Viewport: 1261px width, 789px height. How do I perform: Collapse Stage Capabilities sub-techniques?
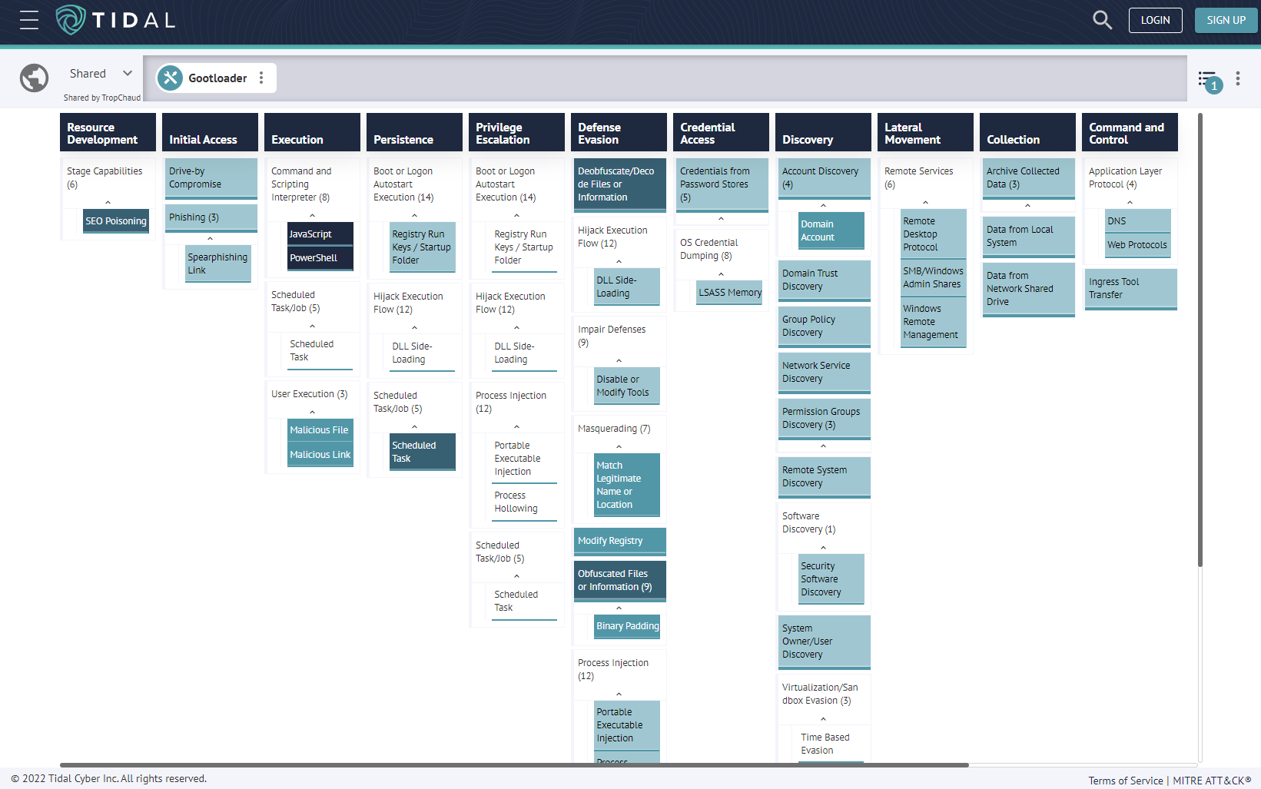(x=108, y=202)
